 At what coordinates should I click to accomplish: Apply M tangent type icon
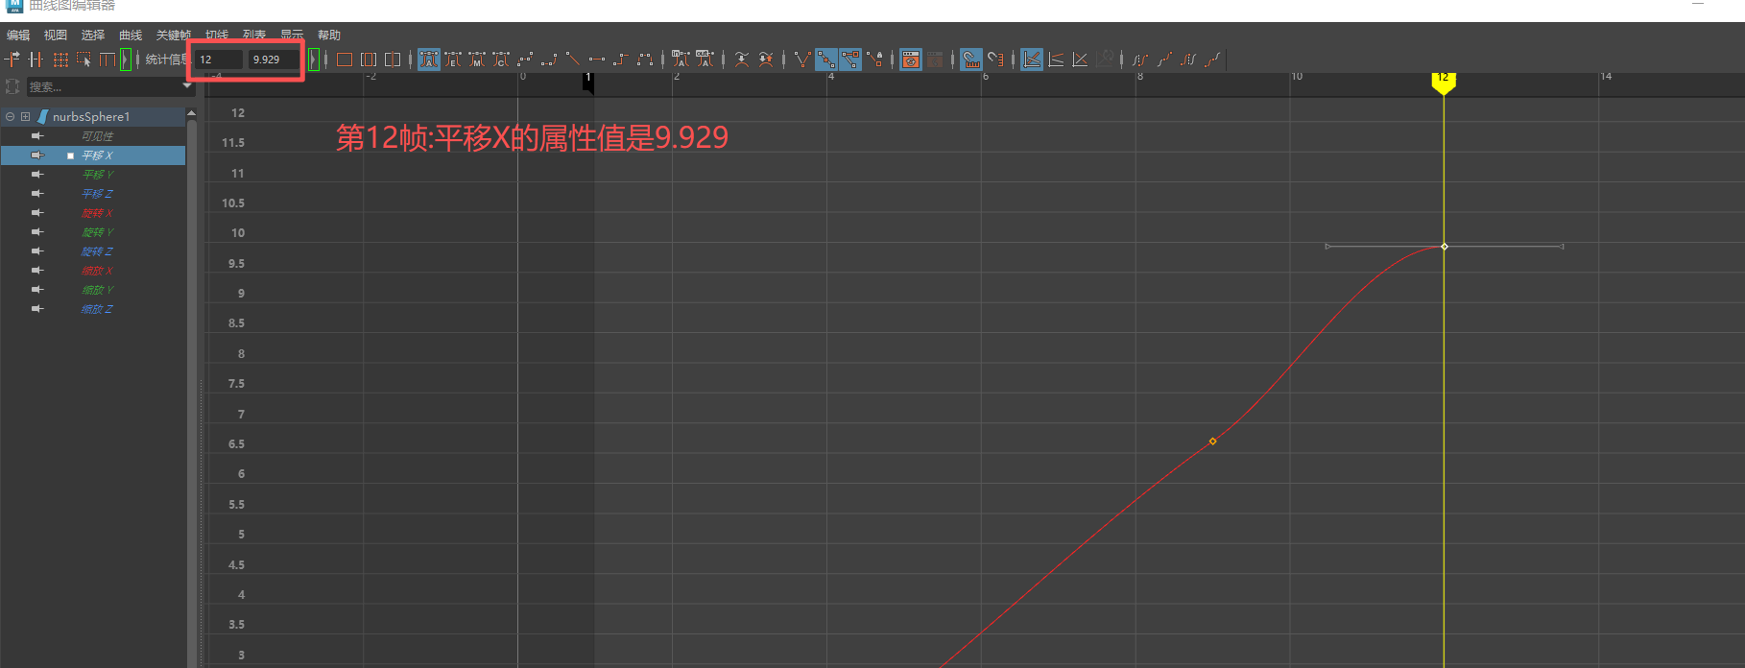[477, 60]
